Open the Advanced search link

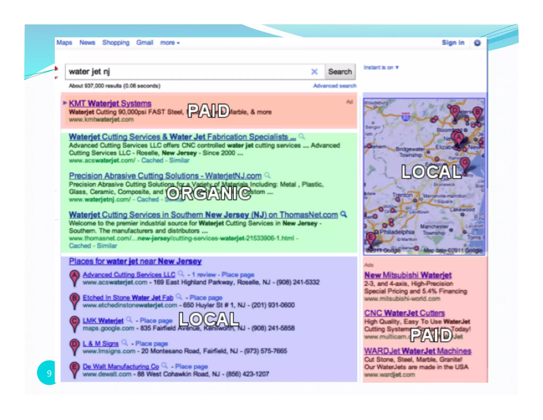[335, 86]
